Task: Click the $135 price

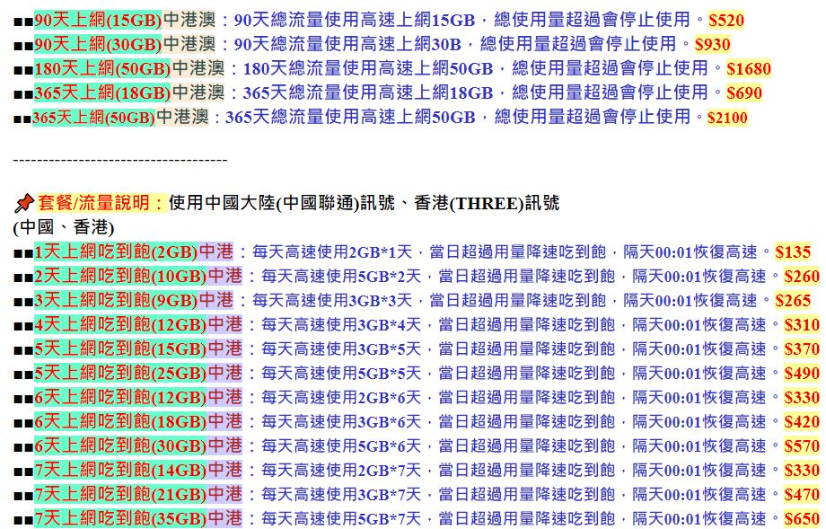Action: point(793,251)
